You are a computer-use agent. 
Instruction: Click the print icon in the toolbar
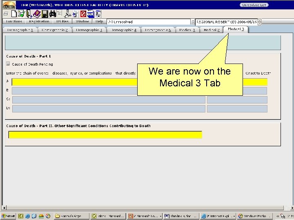(6, 14)
